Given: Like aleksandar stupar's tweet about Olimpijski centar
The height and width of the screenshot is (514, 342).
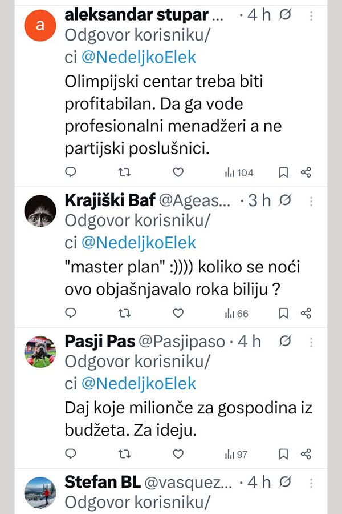Looking at the screenshot, I should (x=178, y=172).
